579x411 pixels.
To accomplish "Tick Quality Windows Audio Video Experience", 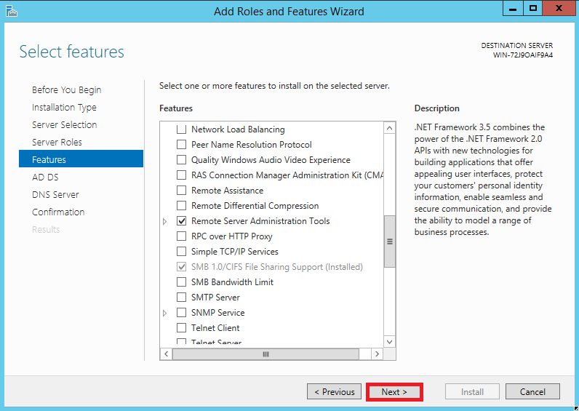I will tap(181, 160).
